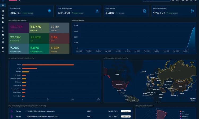The width and height of the screenshot is (199, 119).
Task: Open the Cases briefcase icon in sidebar
Action: [3, 15]
